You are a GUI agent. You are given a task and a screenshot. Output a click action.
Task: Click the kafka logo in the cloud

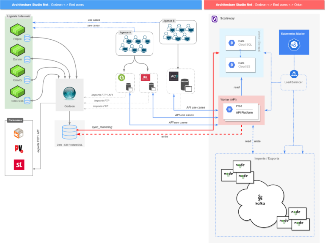coord(260,200)
